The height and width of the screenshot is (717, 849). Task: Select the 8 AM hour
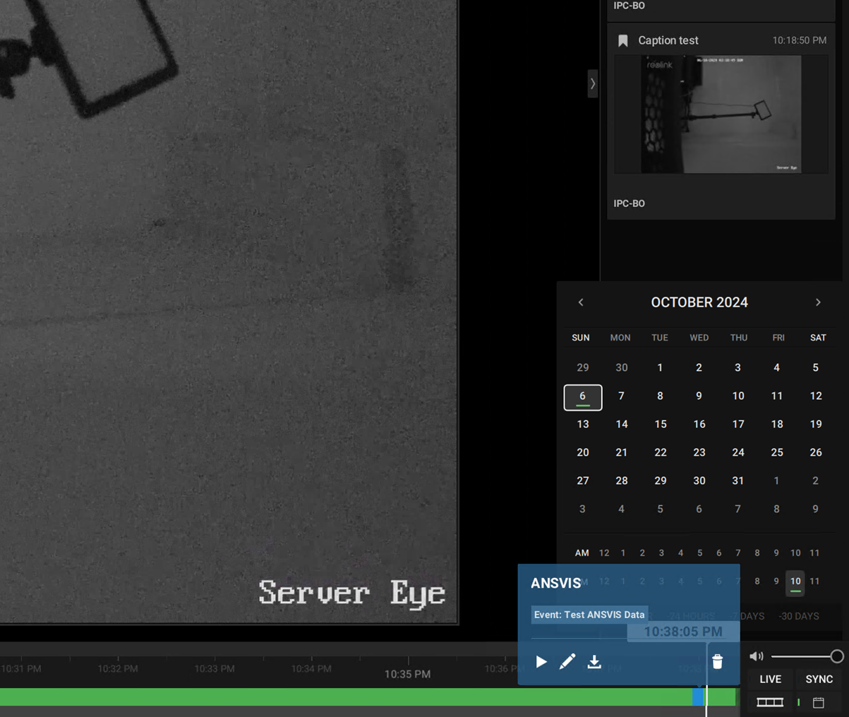click(x=757, y=553)
